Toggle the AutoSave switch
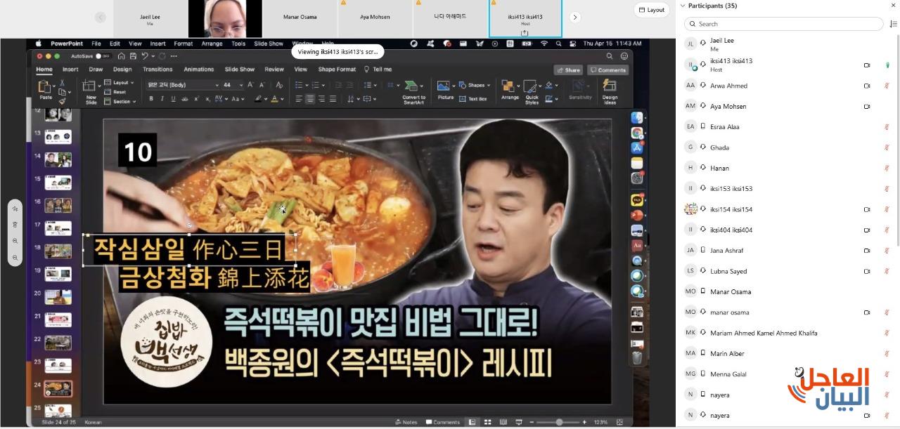Viewport: 900px width, 429px height. (x=103, y=56)
